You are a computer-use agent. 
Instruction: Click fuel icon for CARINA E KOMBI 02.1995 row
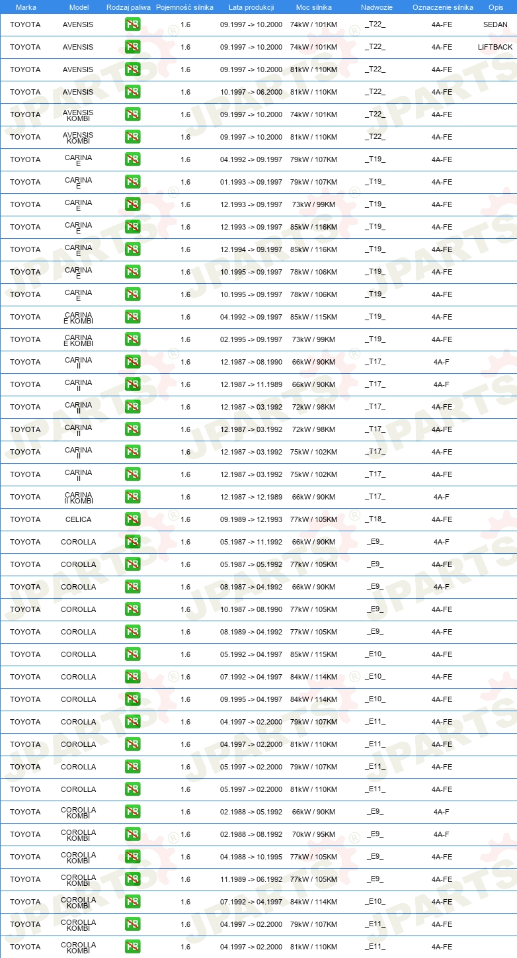[x=132, y=339]
